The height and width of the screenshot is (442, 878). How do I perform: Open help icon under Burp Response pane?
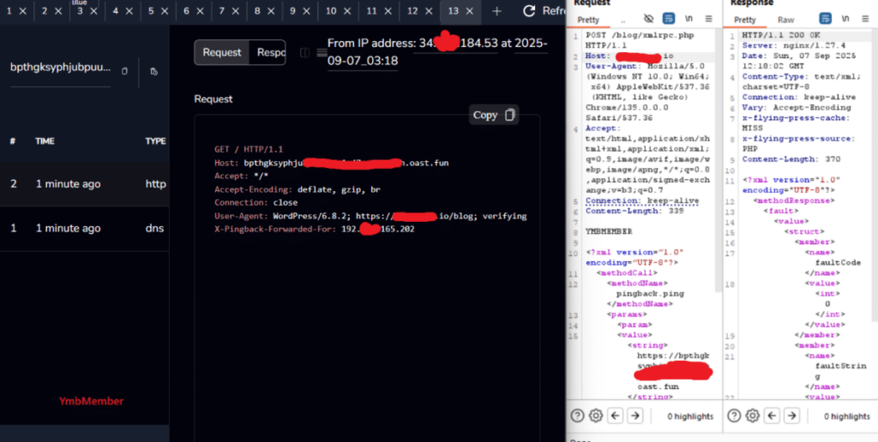734,415
